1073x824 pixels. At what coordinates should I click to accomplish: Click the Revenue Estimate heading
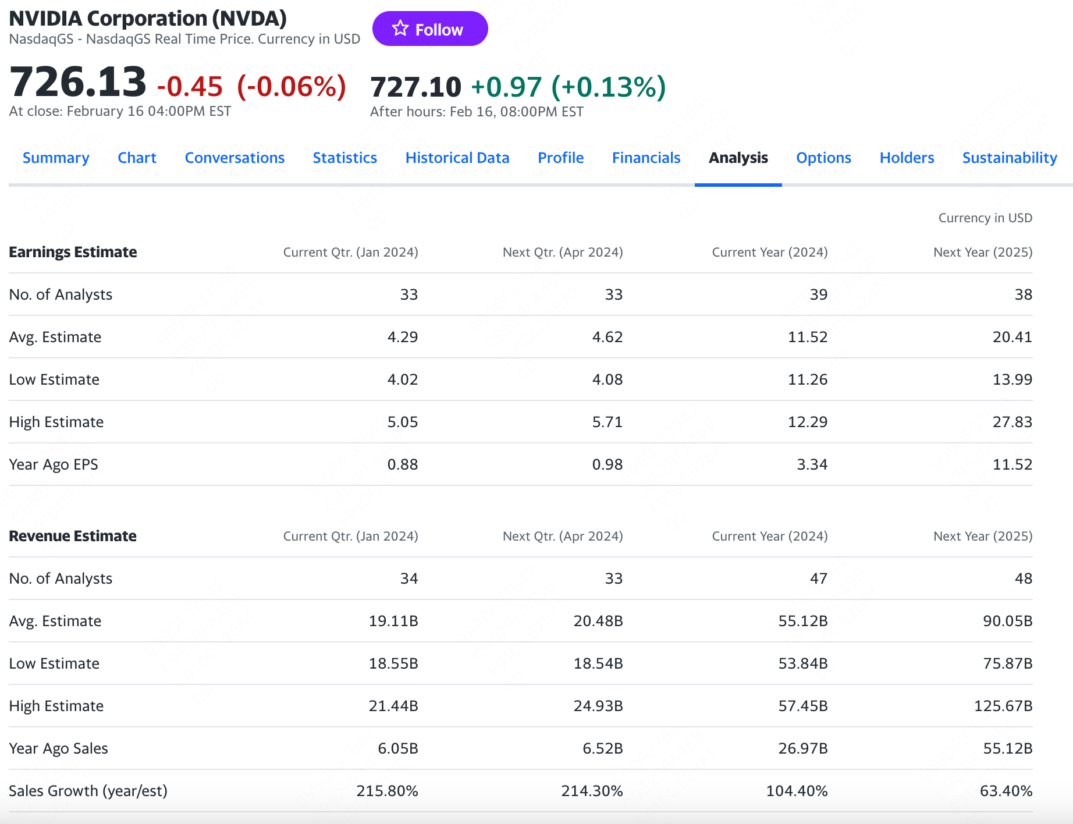73,536
